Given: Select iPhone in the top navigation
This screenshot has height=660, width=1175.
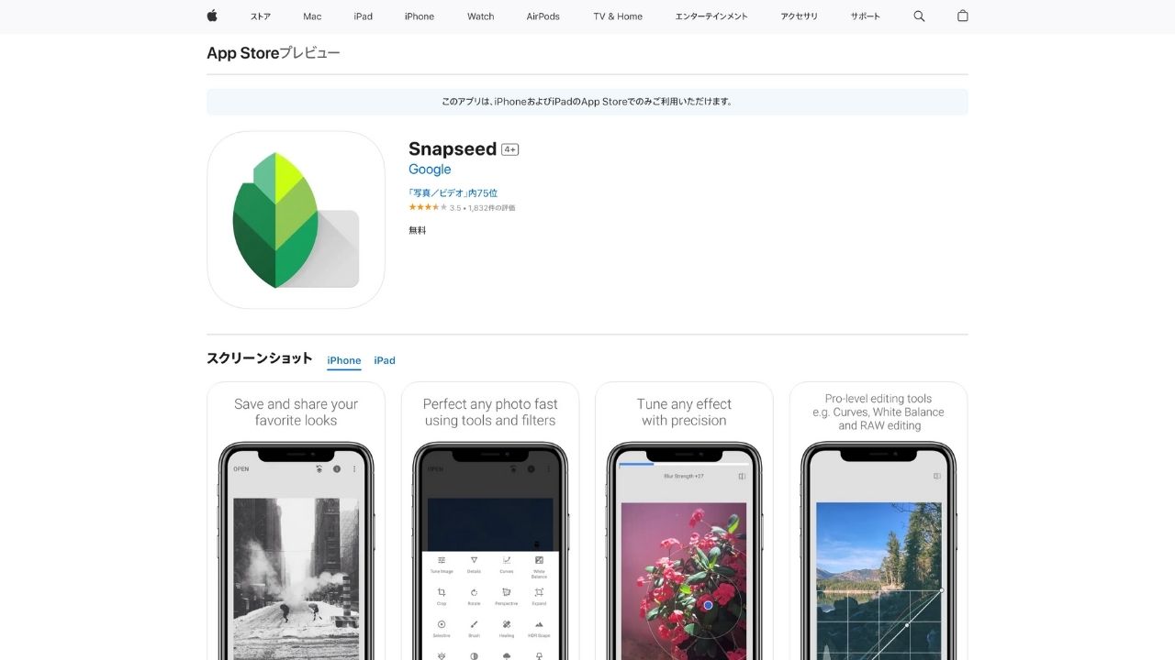Looking at the screenshot, I should [420, 16].
